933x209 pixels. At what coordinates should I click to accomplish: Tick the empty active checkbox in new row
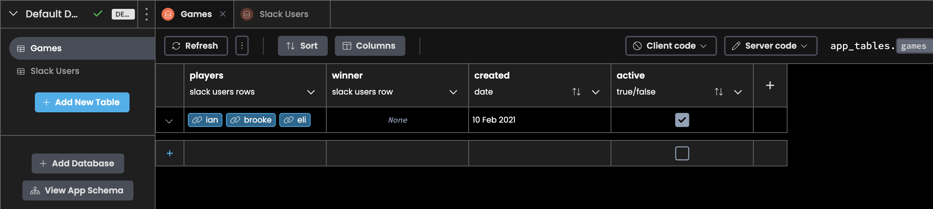(682, 153)
